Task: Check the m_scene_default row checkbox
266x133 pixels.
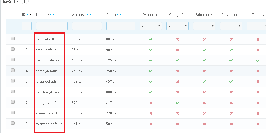Action: pos(13,124)
